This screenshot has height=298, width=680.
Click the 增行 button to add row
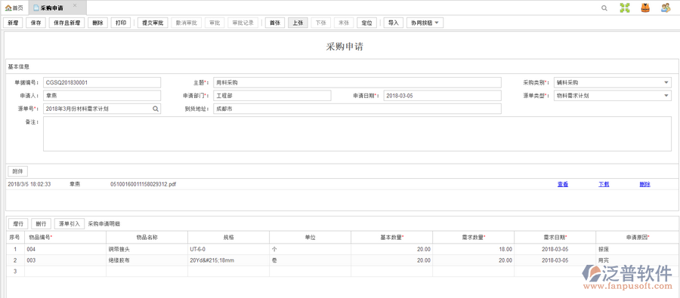pos(18,223)
